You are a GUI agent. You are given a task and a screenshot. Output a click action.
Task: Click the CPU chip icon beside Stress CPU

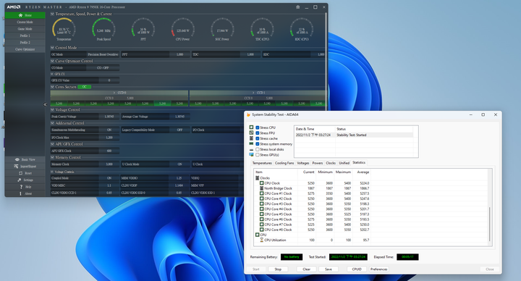click(251, 127)
